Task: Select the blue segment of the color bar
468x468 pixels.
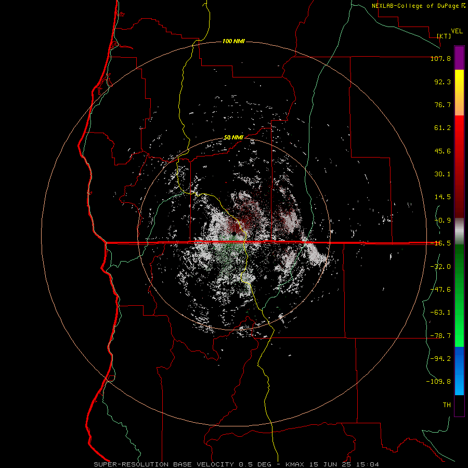Action: (x=459, y=371)
